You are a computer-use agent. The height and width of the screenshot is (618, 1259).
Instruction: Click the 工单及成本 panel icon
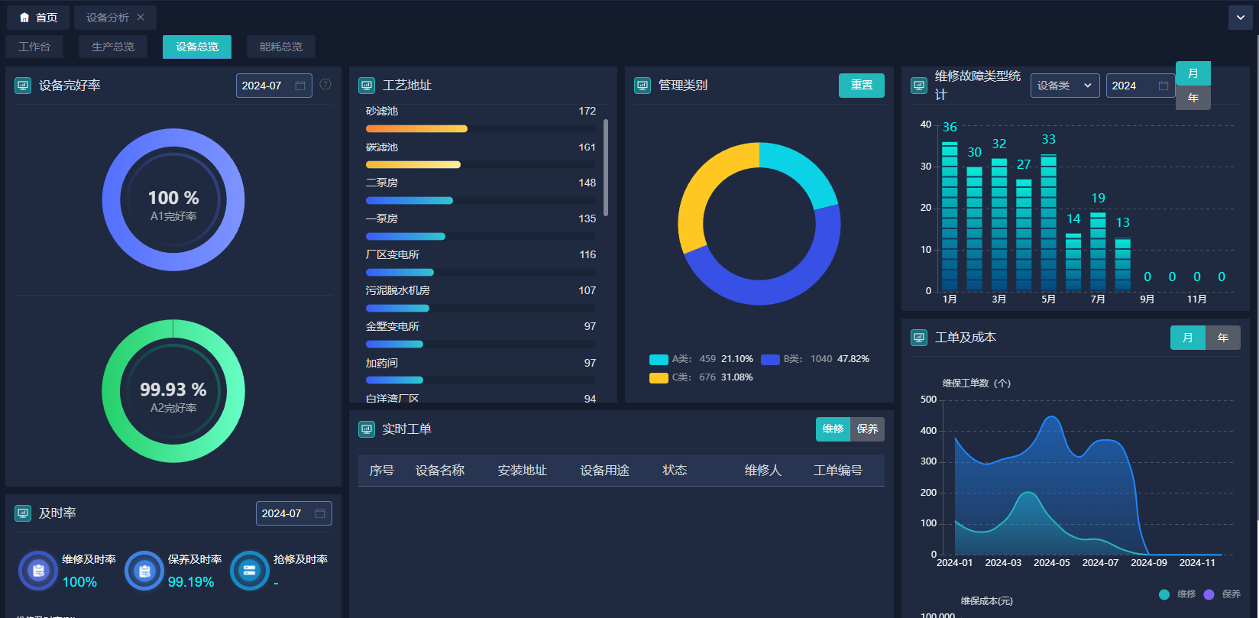[x=919, y=338]
